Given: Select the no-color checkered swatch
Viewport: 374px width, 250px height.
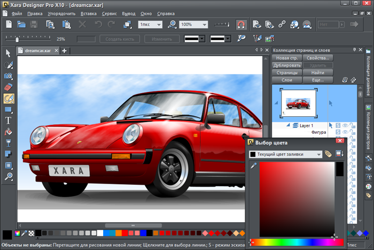Looking at the screenshot, I should 31,233.
